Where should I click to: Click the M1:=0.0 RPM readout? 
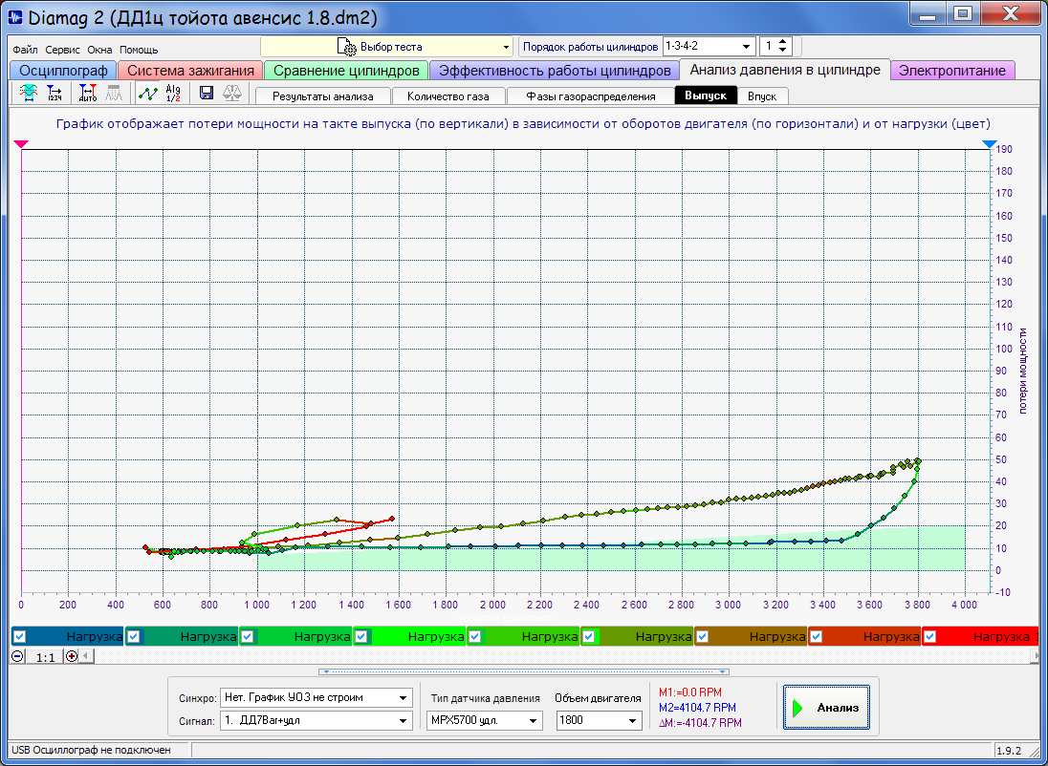point(690,692)
